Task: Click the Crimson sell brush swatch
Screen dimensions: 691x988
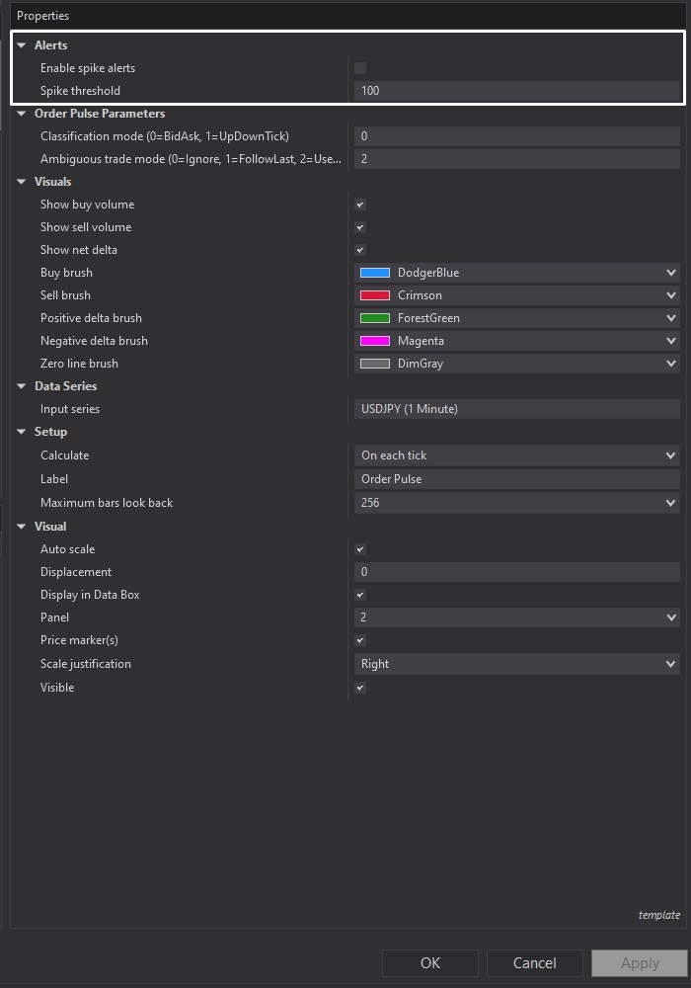Action: click(375, 295)
